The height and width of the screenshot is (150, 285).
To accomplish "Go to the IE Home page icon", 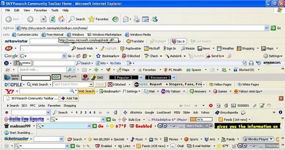I will pos(61,19).
